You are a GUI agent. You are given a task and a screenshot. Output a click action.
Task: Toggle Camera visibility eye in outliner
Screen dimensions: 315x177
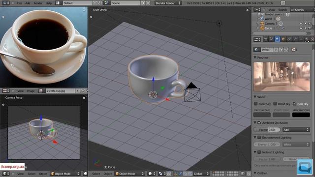coord(301,24)
